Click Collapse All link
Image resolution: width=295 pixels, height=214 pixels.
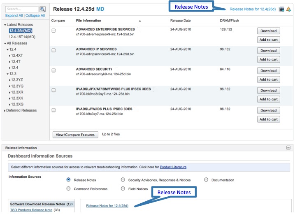click(x=35, y=16)
